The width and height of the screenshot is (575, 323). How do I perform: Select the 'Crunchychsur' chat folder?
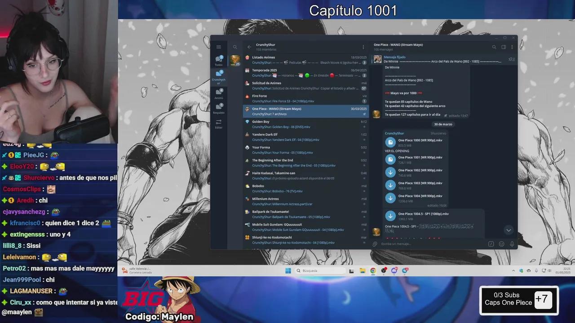point(219,77)
